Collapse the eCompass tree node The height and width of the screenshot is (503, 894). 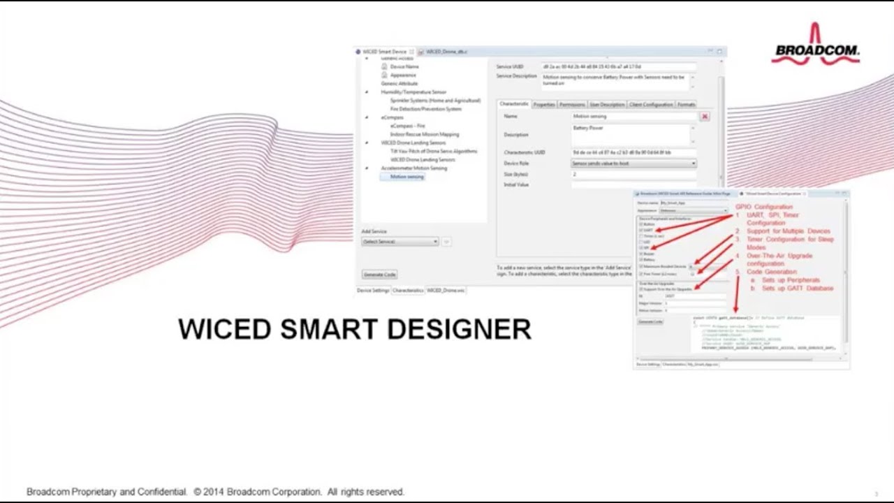click(x=367, y=117)
